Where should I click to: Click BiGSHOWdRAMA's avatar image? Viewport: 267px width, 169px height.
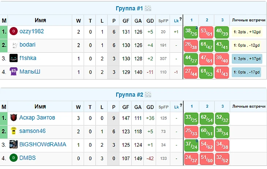pyautogui.click(x=14, y=144)
